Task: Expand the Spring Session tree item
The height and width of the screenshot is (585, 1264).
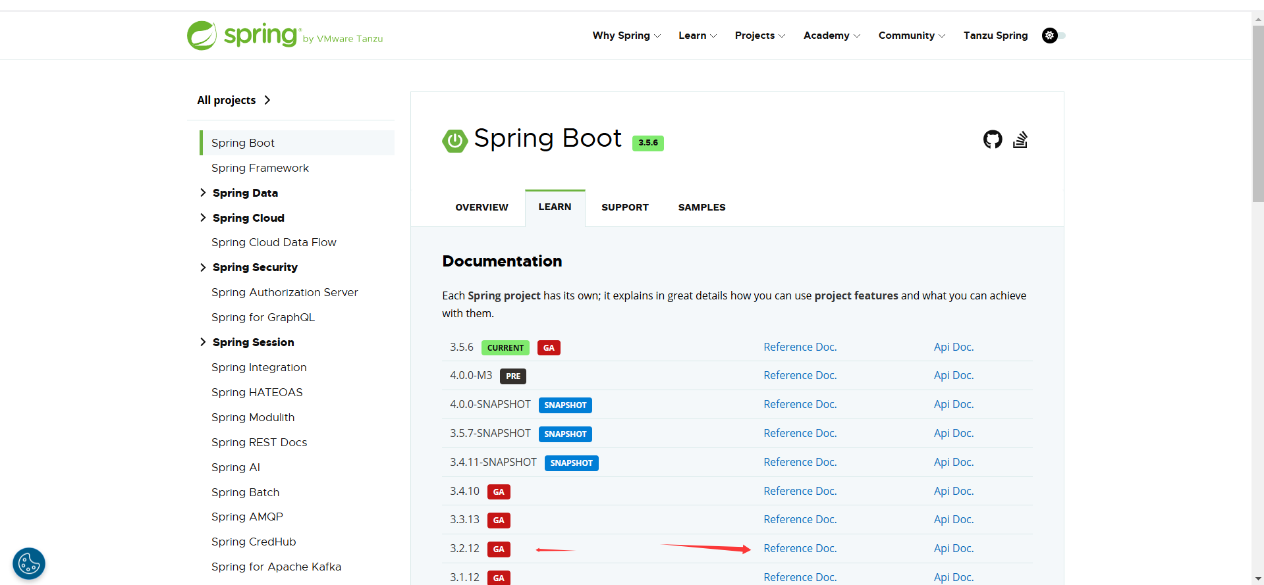Action: click(203, 342)
